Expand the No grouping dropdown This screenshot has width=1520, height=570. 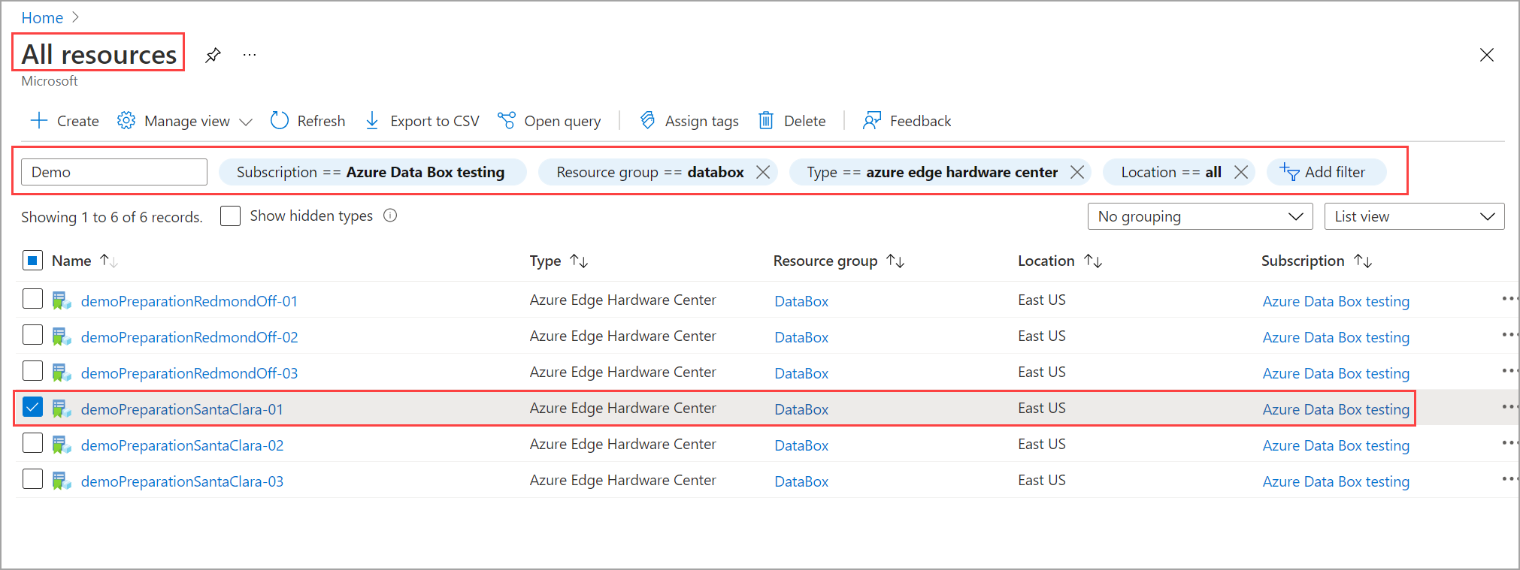[1200, 216]
